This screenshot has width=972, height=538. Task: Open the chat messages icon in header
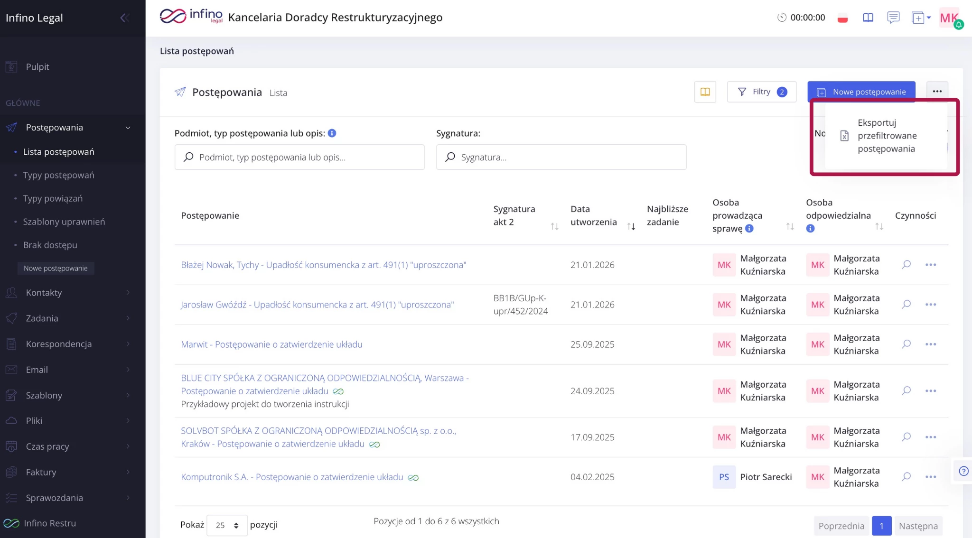[893, 18]
